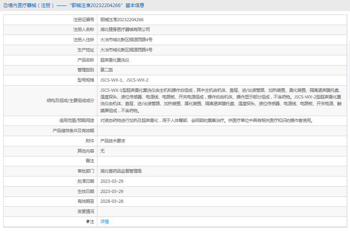Select the address in the 注册人住所 row
350x231 pixels.
pyautogui.click(x=126, y=40)
